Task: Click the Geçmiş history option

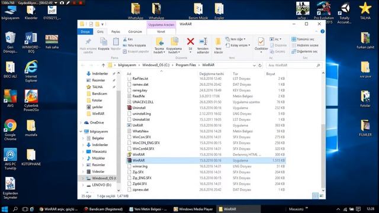Action: (278, 51)
